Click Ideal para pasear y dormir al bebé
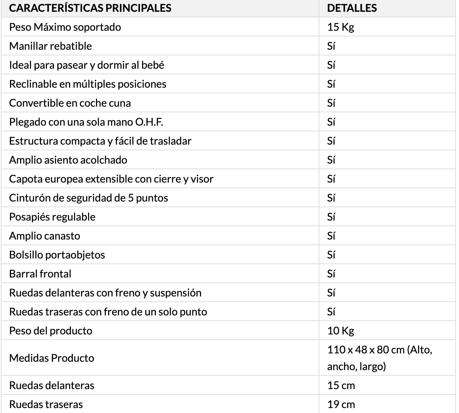 pos(86,65)
